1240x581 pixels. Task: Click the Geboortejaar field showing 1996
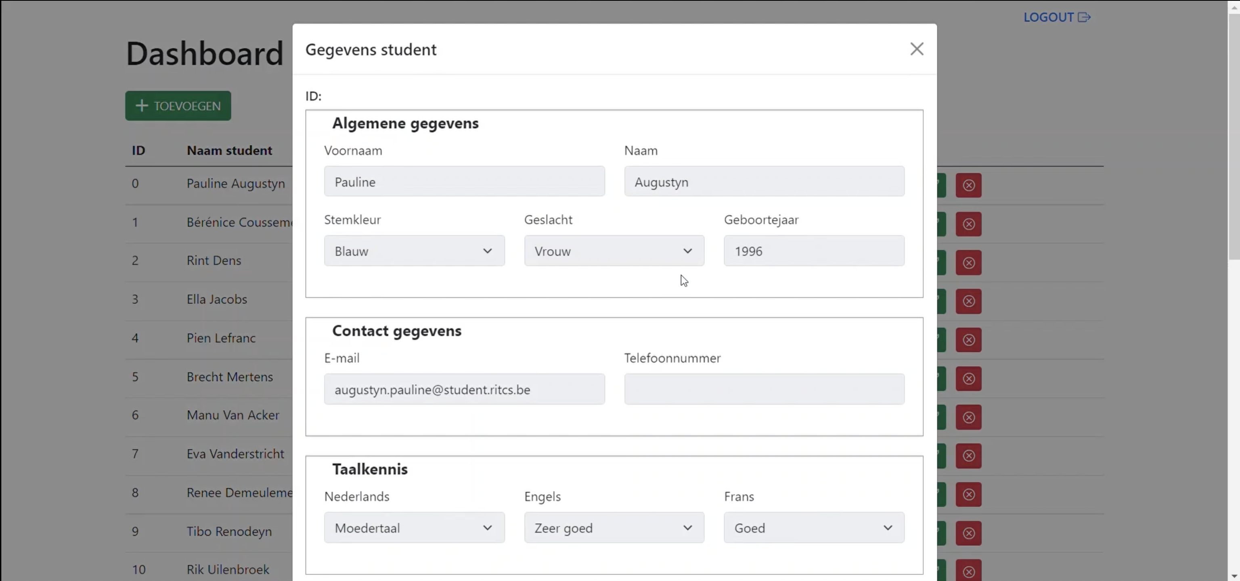tap(814, 251)
